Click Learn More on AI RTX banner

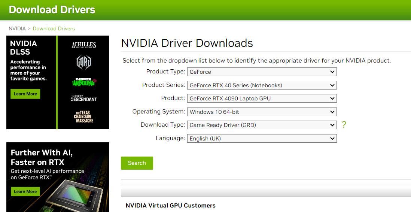click(x=25, y=191)
